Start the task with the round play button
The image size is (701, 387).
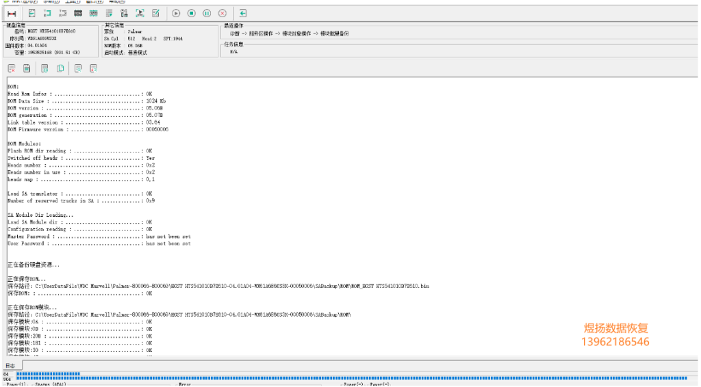pyautogui.click(x=176, y=14)
